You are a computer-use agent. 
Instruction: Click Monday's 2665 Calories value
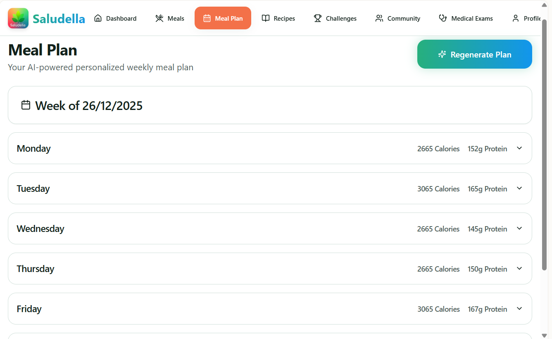(438, 149)
